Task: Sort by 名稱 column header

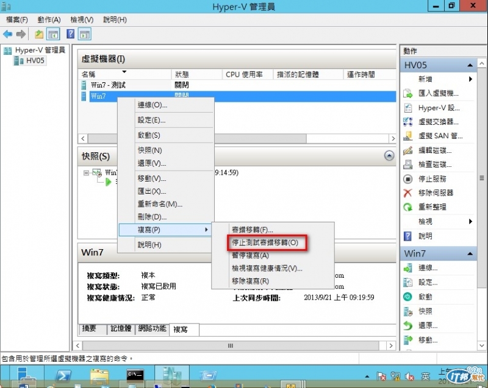Action: [x=124, y=74]
